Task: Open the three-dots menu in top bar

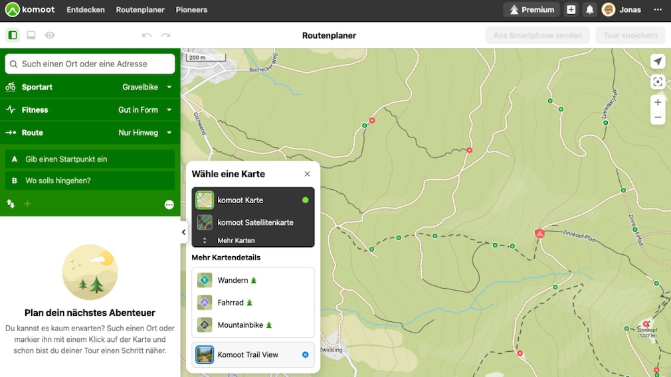Action: (658, 9)
